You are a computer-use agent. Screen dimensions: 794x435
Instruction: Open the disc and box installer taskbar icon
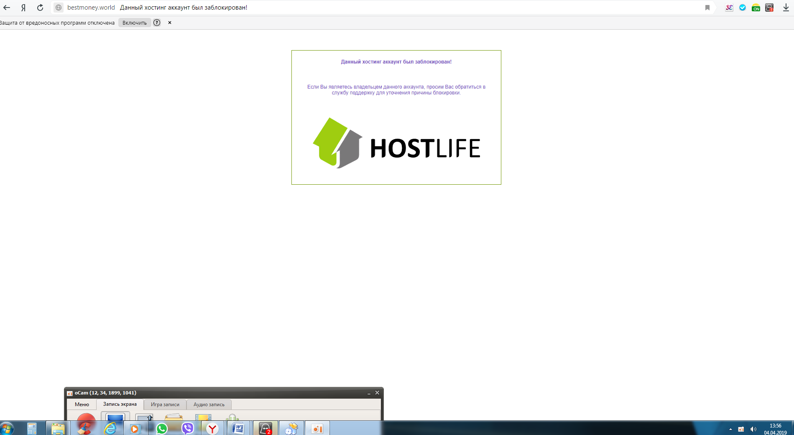click(x=291, y=428)
